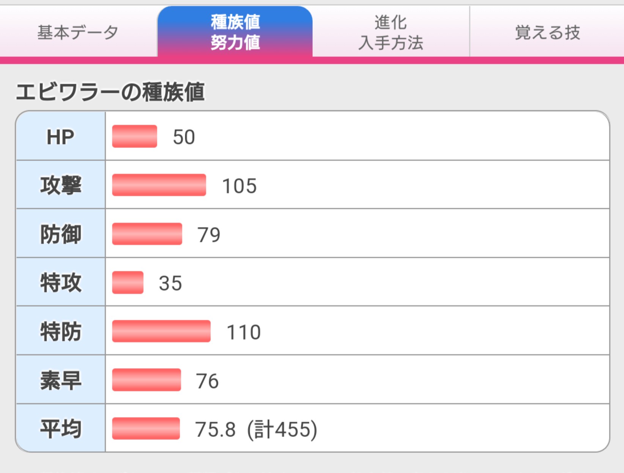Click the value 105 for 攻撃

[x=240, y=186]
